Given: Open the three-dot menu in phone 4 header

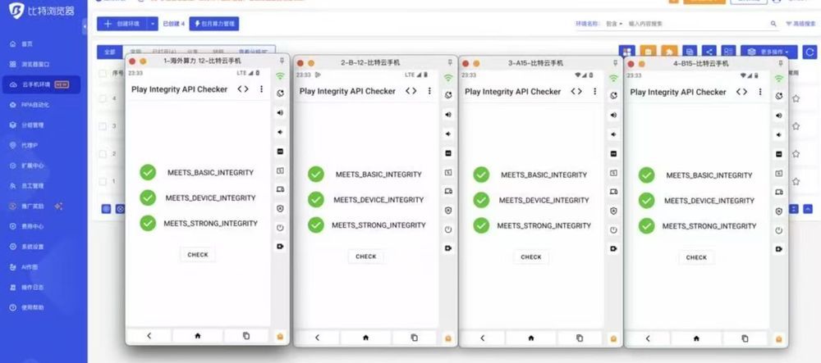Looking at the screenshot, I should point(759,92).
